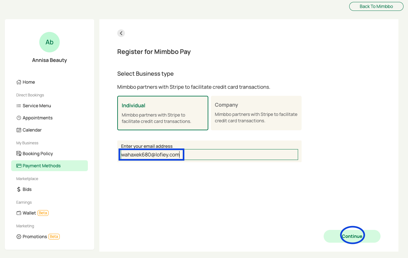Click the Bids dollar sign icon

click(19, 189)
